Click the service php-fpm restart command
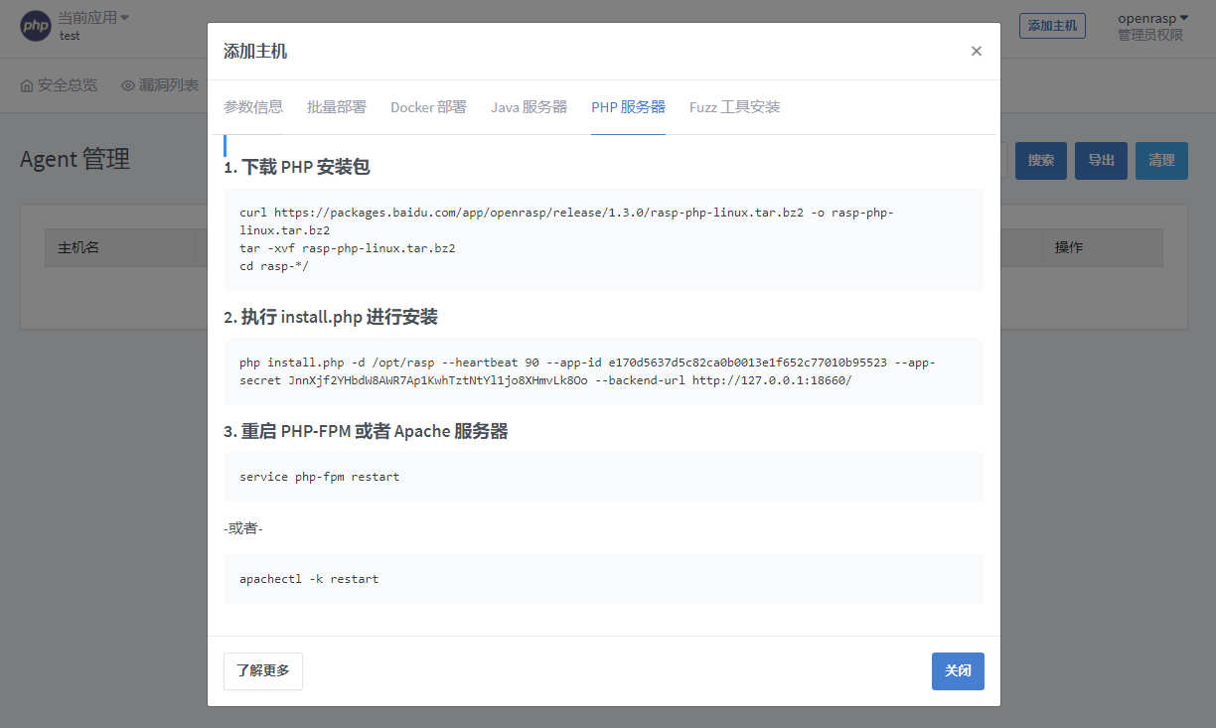The height and width of the screenshot is (728, 1216). click(604, 477)
